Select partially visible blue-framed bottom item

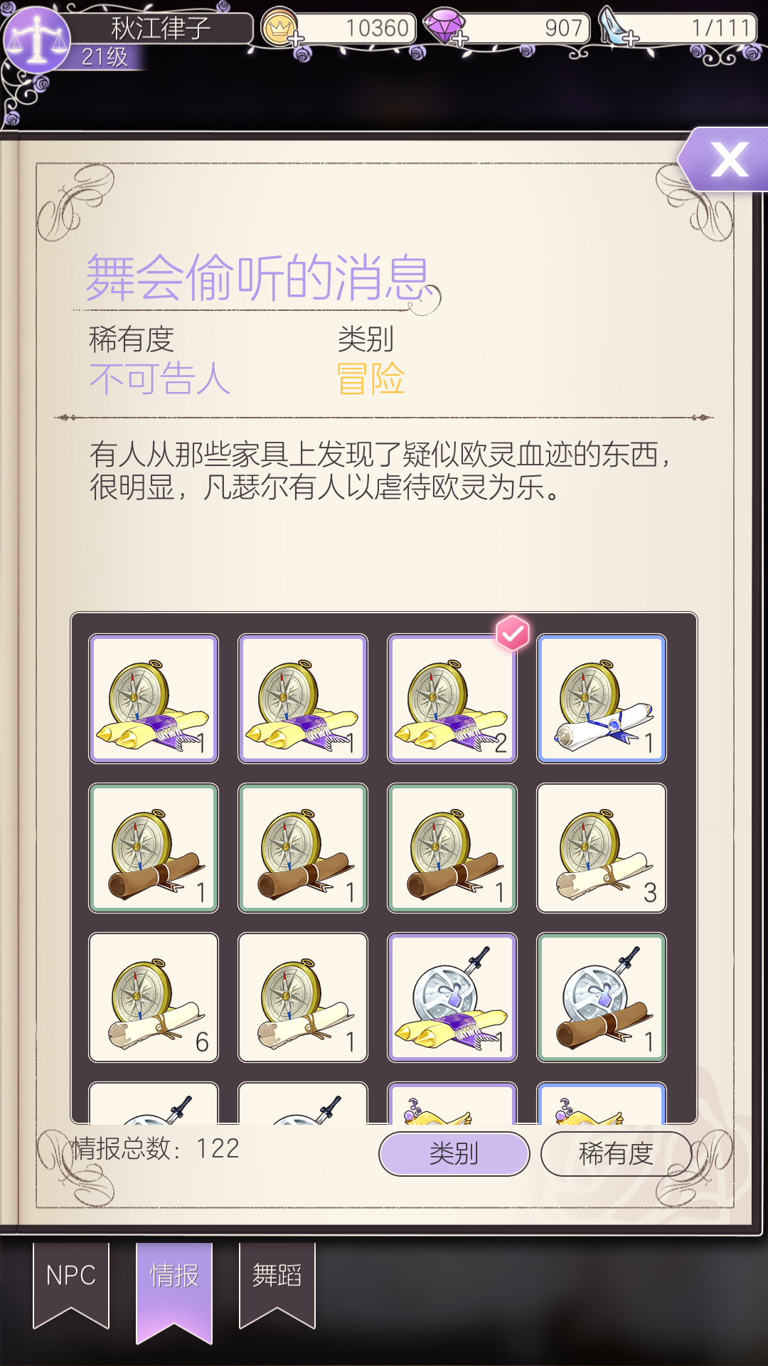[x=602, y=1103]
